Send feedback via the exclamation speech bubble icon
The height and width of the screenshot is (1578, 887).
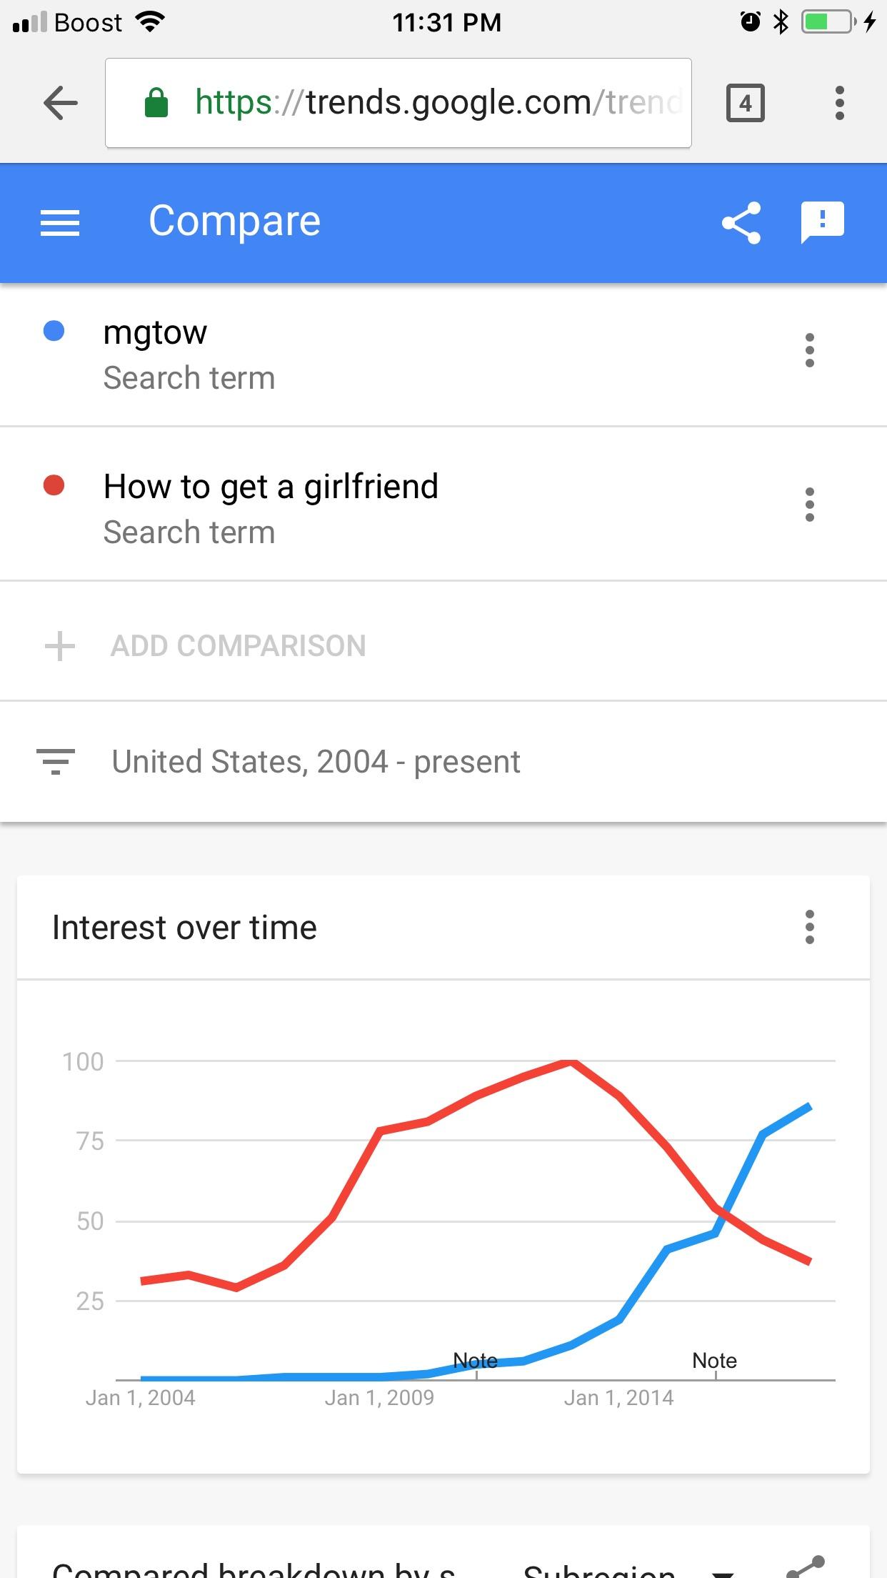coord(823,222)
